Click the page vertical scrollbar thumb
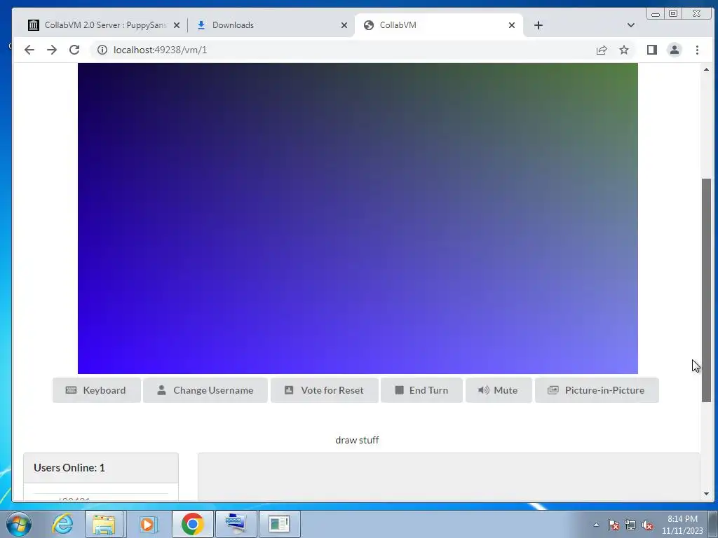The image size is (718, 538). [706, 290]
